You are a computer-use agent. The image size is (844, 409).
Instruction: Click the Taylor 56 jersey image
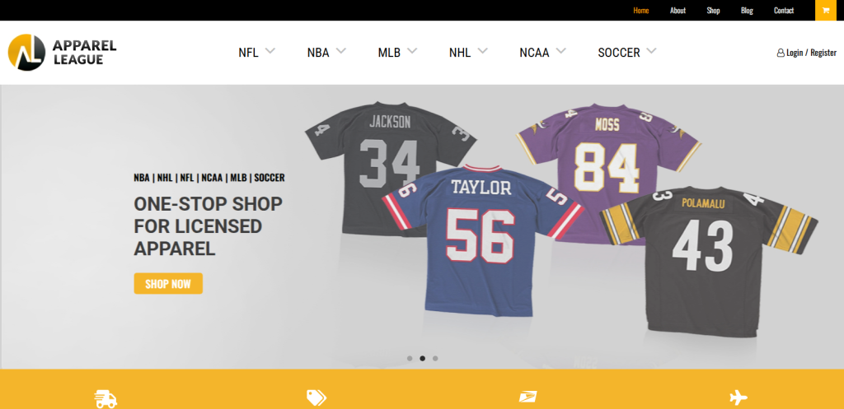[x=481, y=239]
